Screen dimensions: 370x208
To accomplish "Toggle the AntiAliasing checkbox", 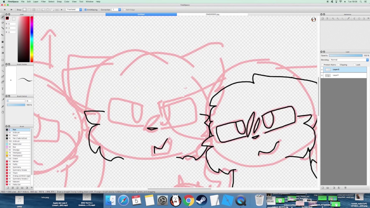I will 86,10.
